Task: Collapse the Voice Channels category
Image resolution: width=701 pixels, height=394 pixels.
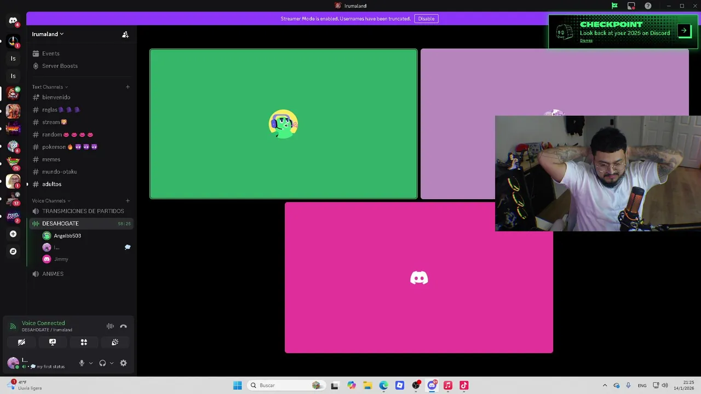Action: click(x=51, y=201)
